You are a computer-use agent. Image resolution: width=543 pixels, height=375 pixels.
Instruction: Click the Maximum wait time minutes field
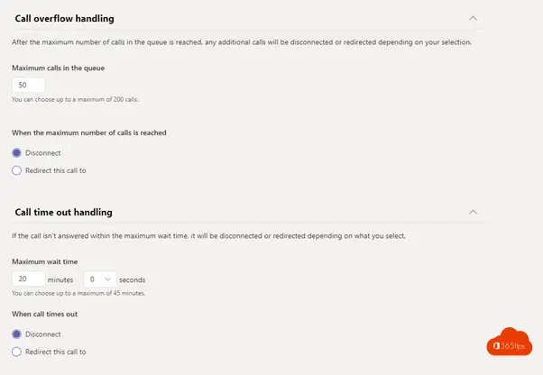(x=29, y=279)
